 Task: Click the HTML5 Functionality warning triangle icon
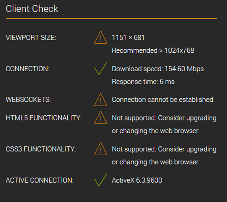click(101, 117)
